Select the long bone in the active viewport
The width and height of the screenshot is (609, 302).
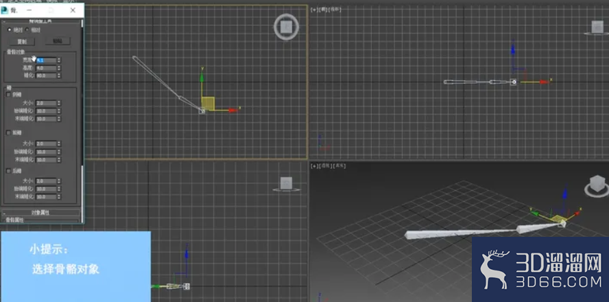click(x=156, y=78)
